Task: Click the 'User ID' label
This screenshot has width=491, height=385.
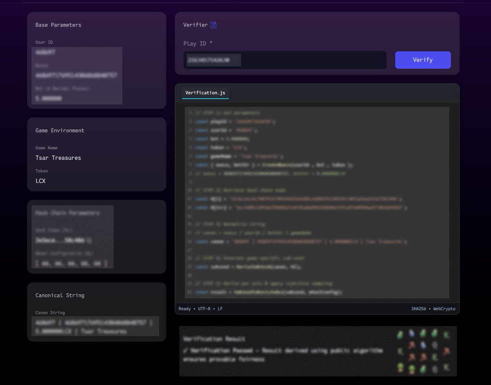Action: (44, 42)
